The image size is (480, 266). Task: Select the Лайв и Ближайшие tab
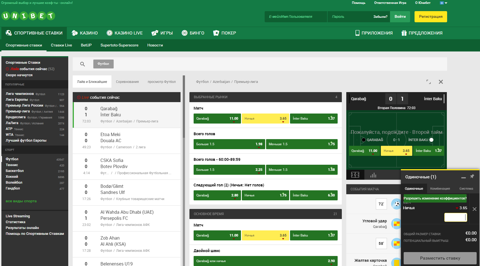(x=92, y=82)
